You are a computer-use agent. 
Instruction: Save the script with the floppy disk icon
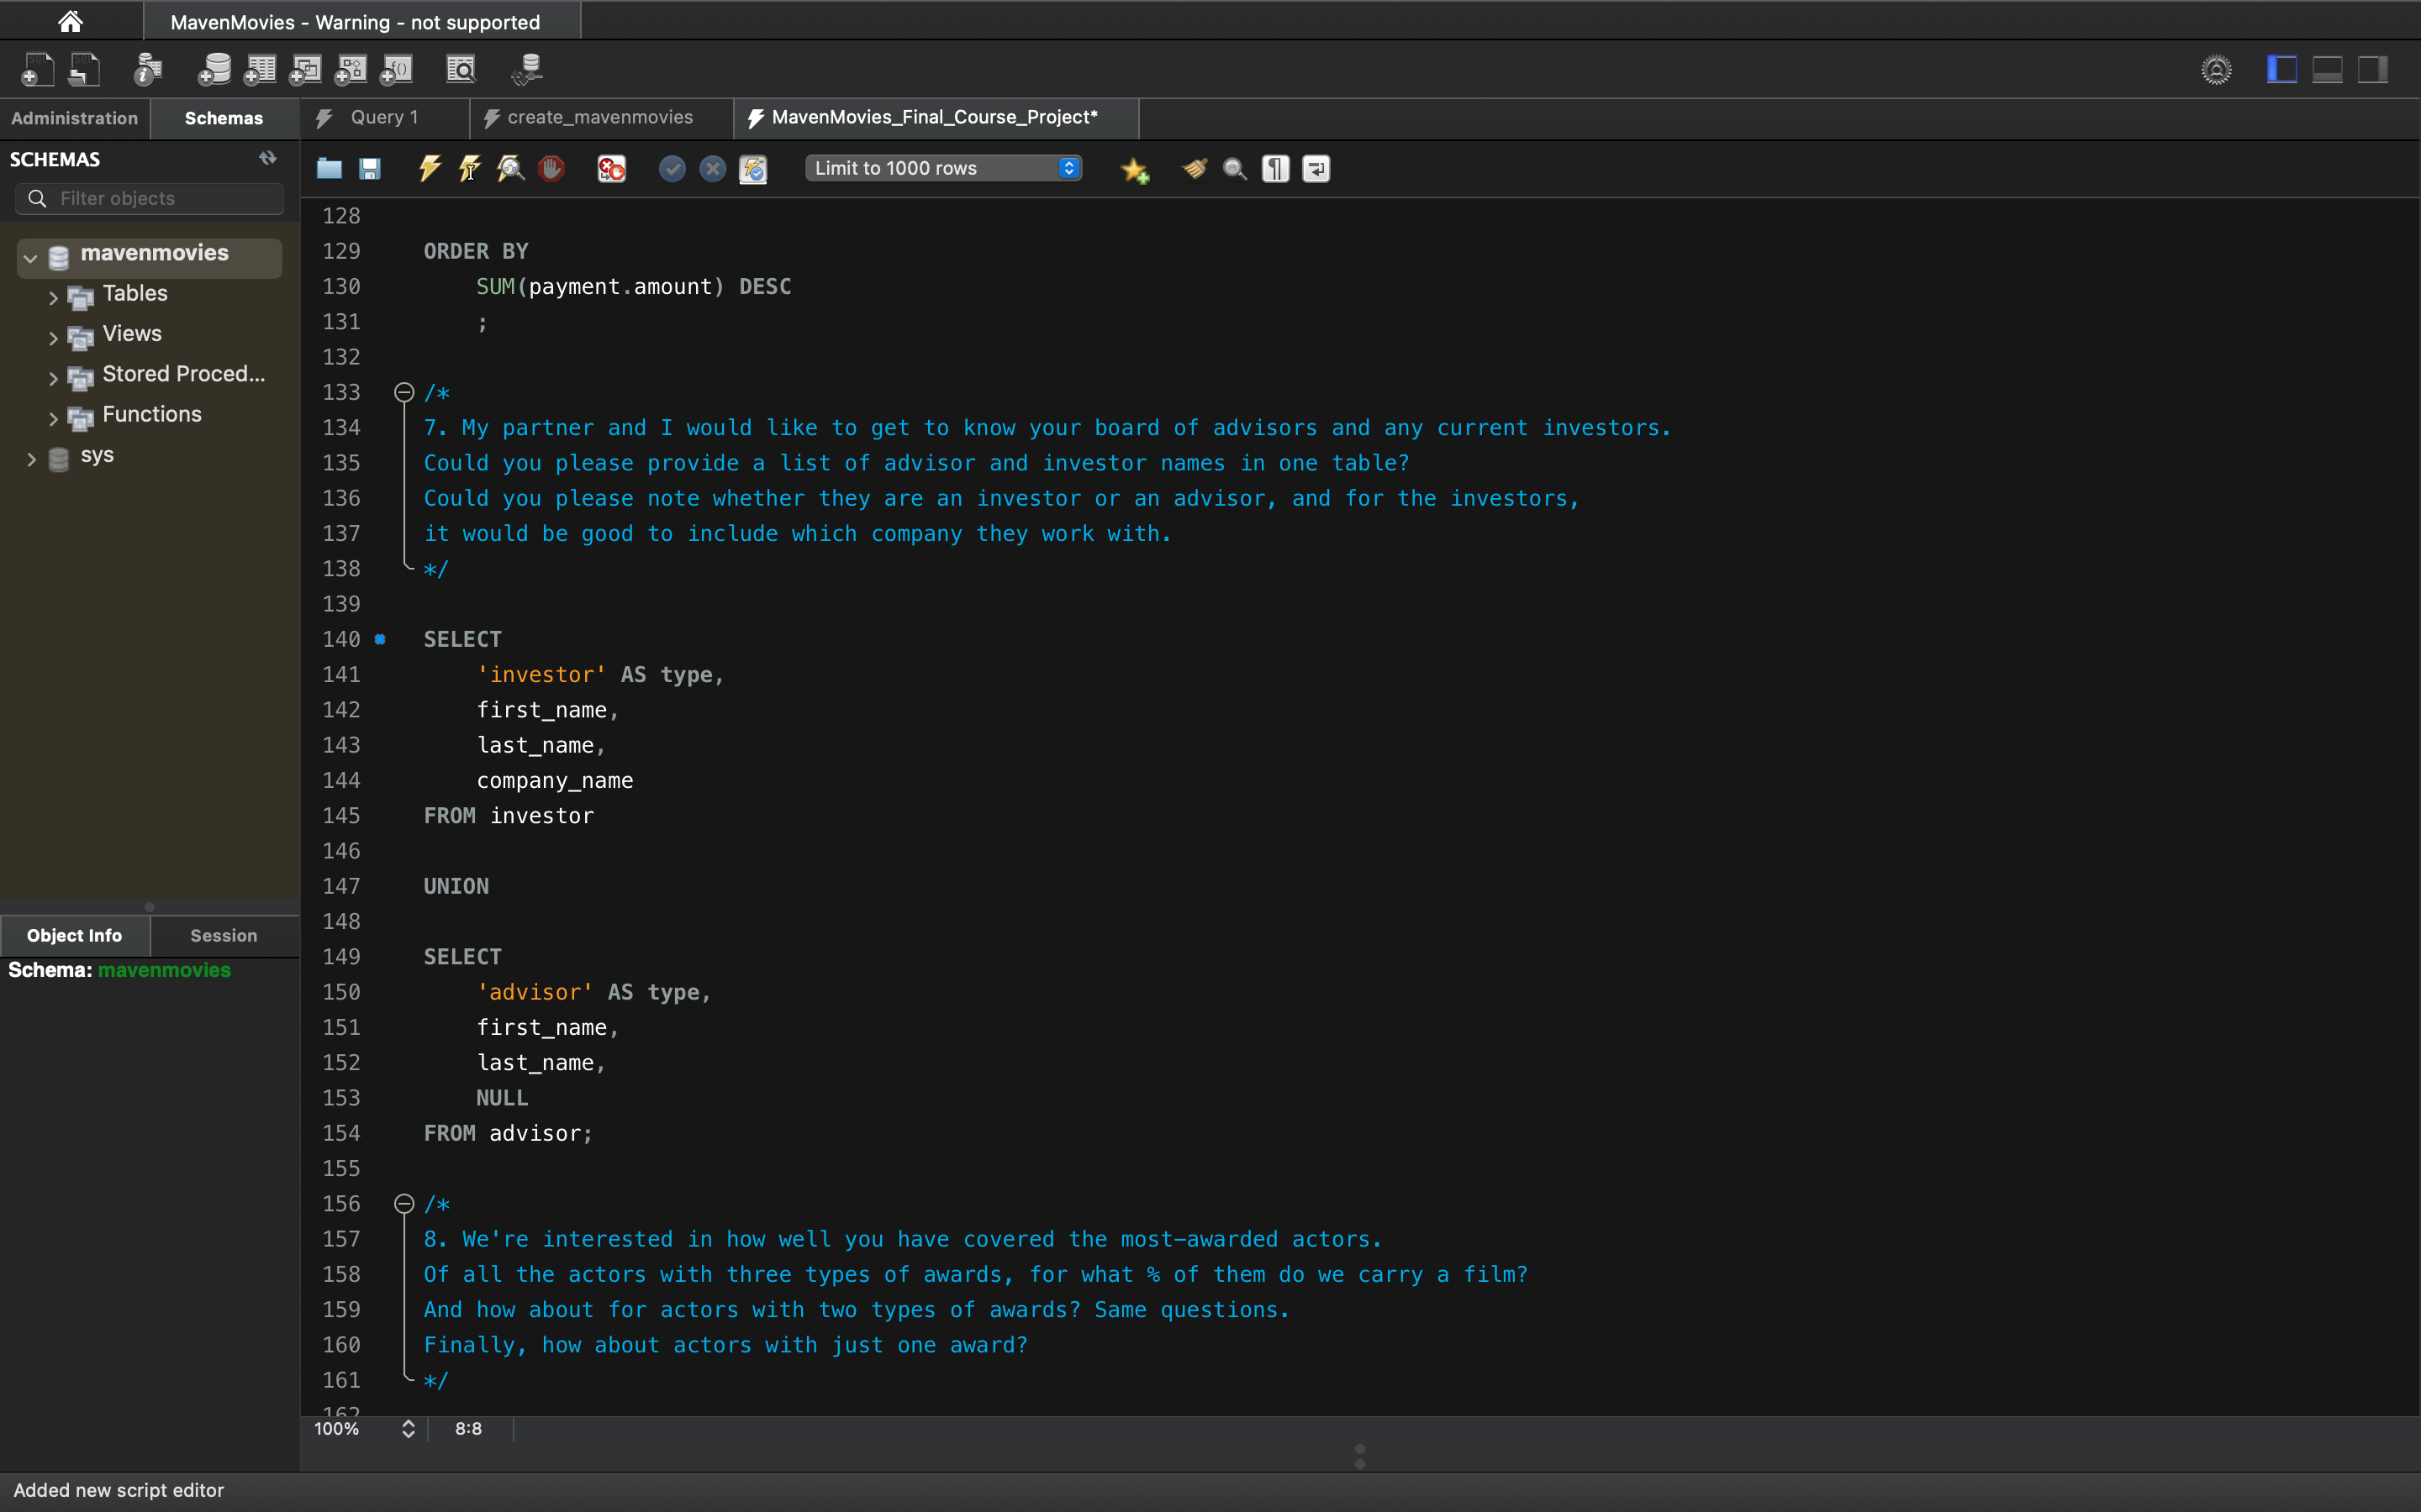(x=370, y=168)
